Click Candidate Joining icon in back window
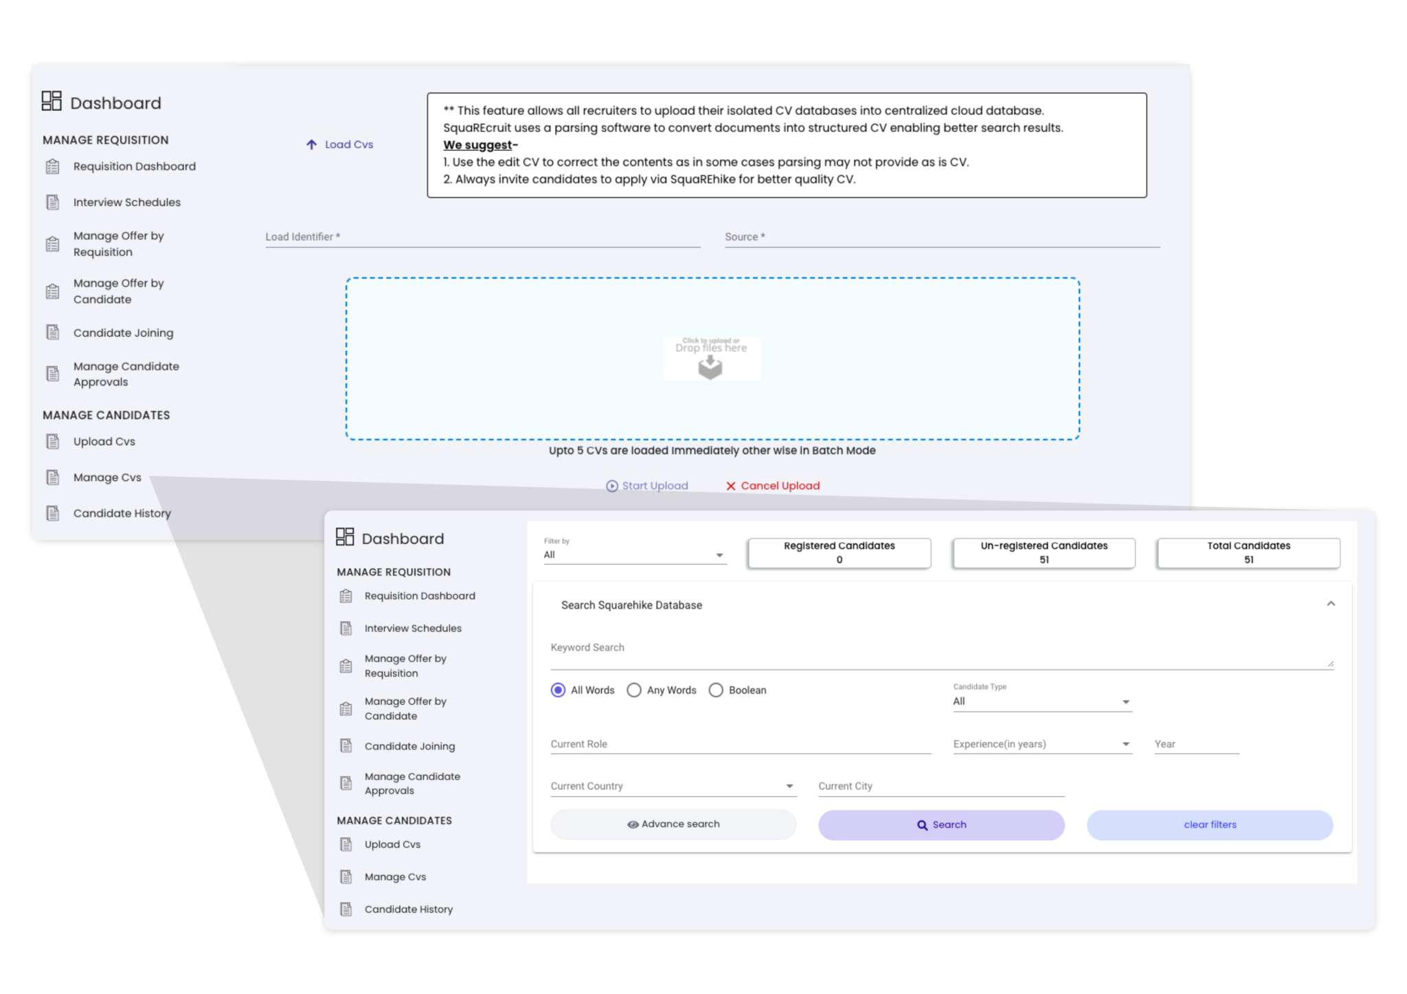The width and height of the screenshot is (1407, 994). pyautogui.click(x=53, y=332)
